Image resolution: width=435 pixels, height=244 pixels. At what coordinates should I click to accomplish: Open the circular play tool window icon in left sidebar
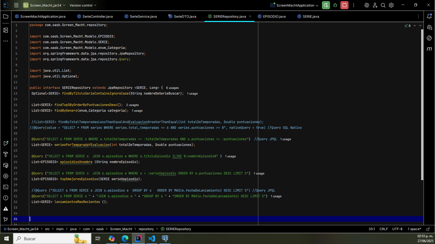click(6, 176)
